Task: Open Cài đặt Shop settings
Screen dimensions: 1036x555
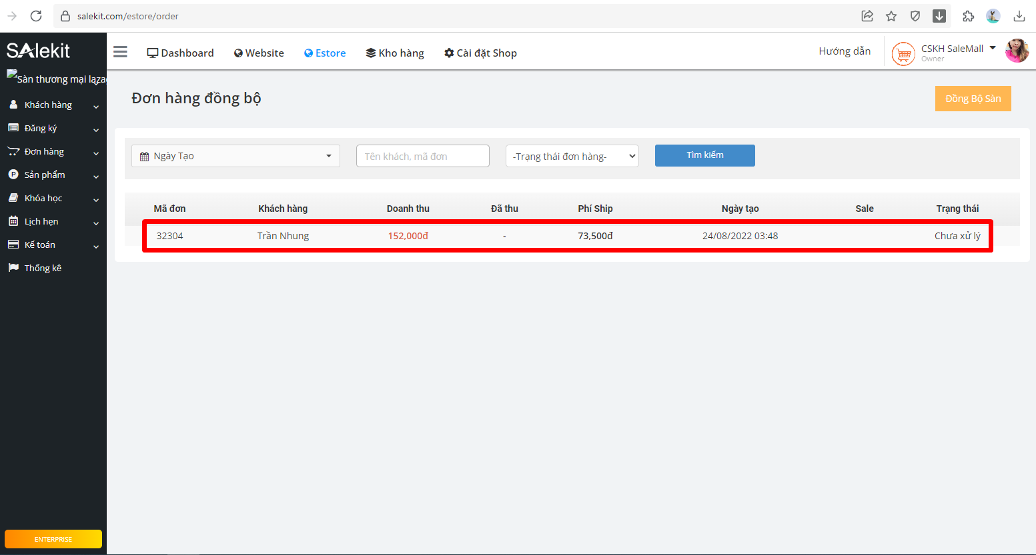Action: click(x=480, y=53)
